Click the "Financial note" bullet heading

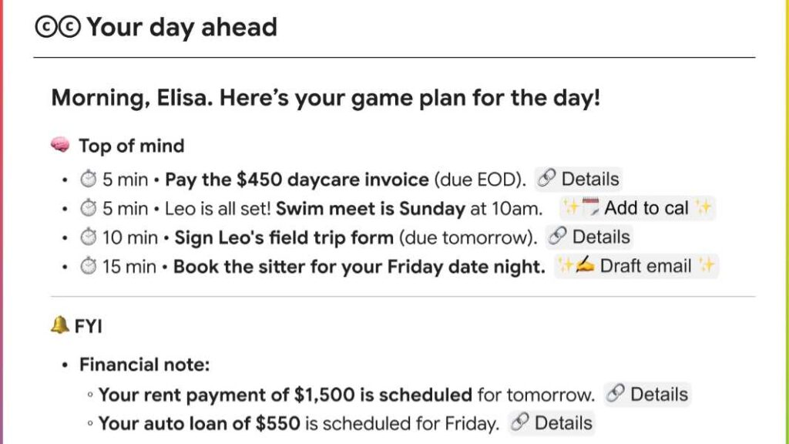(144, 365)
